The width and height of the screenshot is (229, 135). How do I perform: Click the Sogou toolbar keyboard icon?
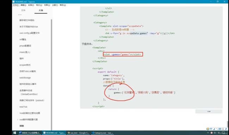[220, 129]
